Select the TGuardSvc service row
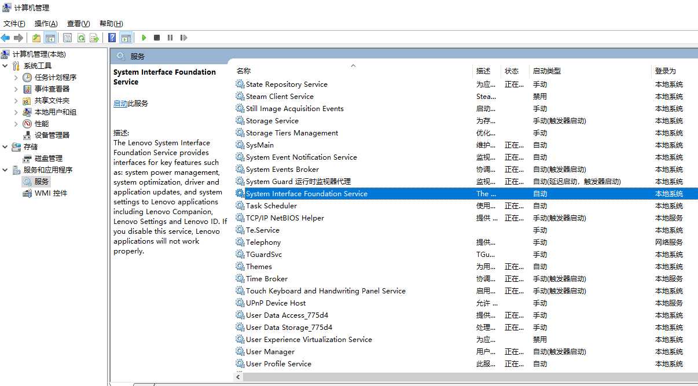 click(465, 255)
